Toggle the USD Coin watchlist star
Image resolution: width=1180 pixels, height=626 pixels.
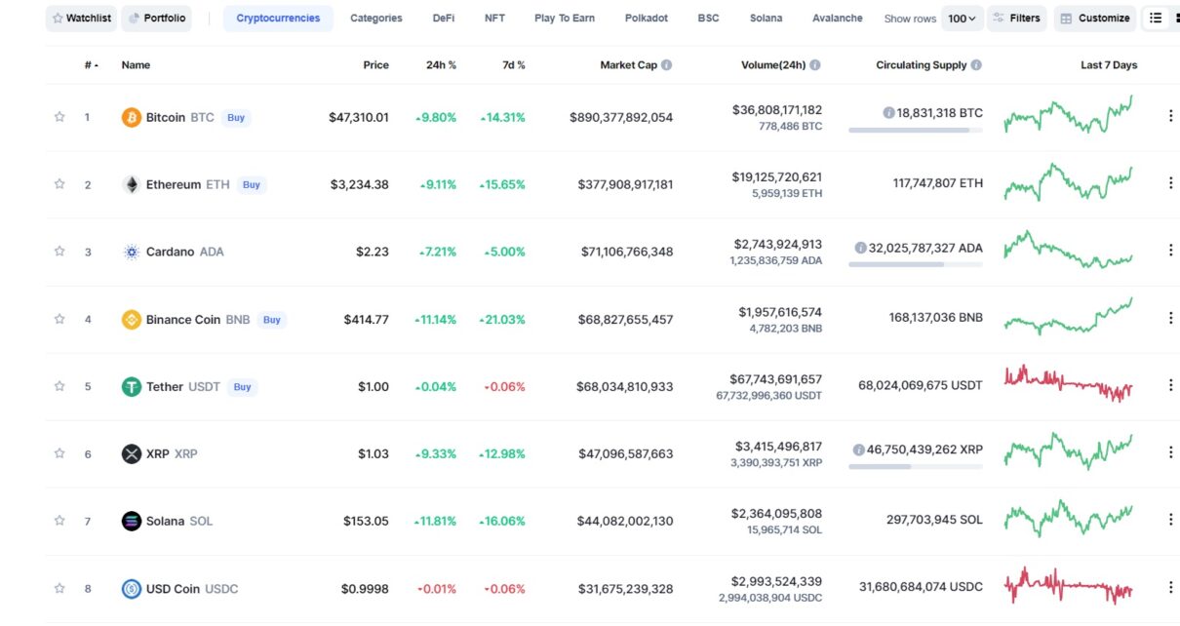click(x=59, y=588)
